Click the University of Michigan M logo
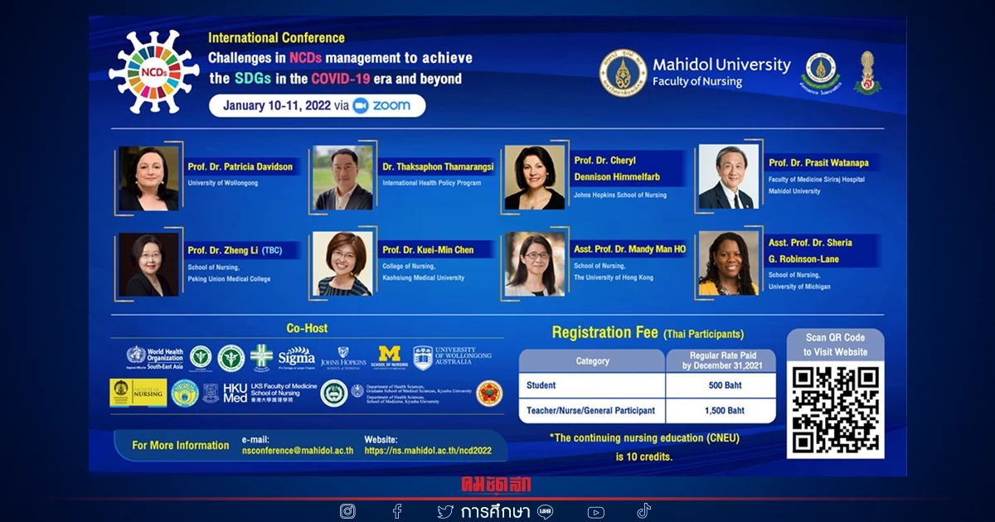The height and width of the screenshot is (522, 995). point(388,357)
